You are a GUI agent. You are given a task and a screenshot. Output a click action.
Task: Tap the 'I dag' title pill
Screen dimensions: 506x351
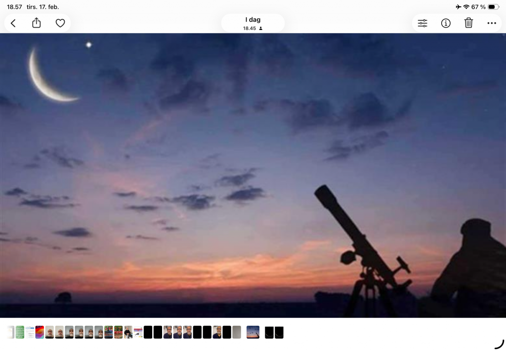pyautogui.click(x=253, y=23)
